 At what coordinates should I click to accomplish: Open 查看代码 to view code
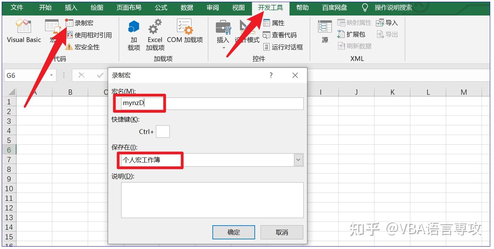266,35
